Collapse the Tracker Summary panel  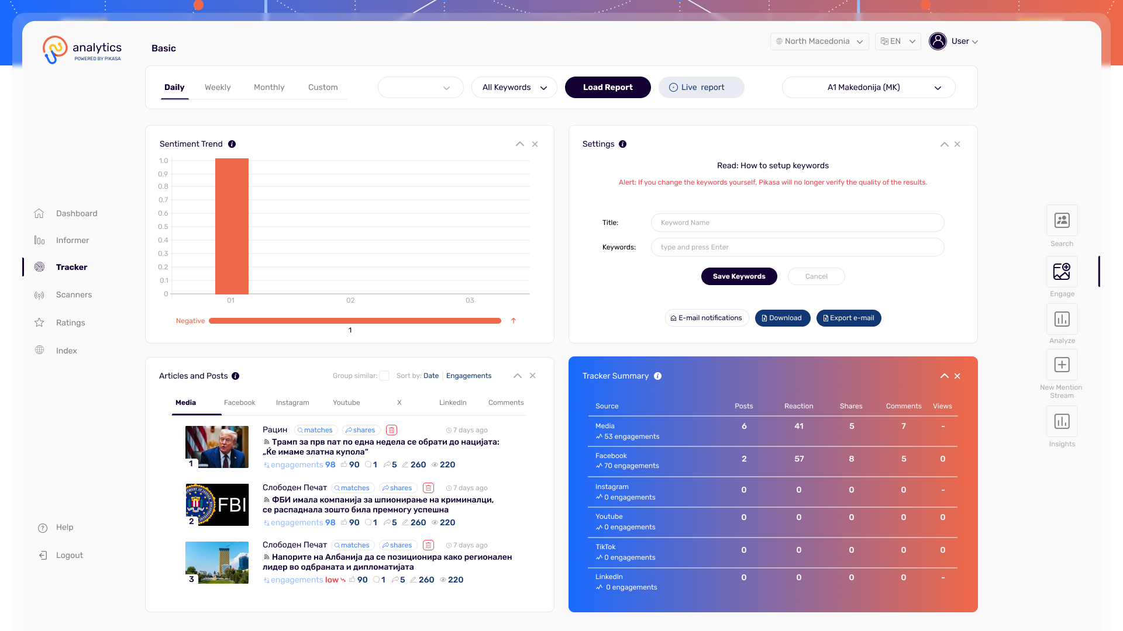[945, 376]
